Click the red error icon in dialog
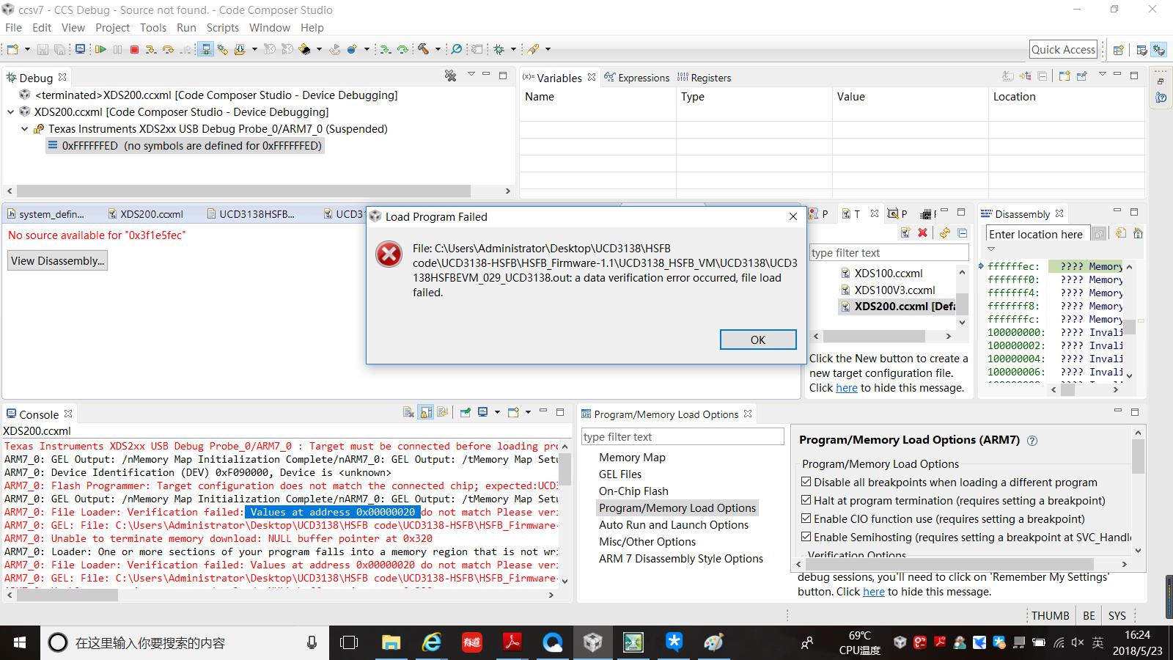The image size is (1173, 660). click(x=389, y=254)
